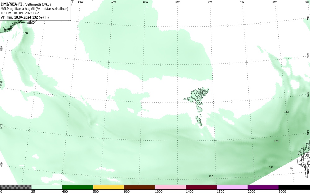Click the '2W' longitude label
Image resolution: width=310 pixels, height=194 pixels.
coord(274,2)
